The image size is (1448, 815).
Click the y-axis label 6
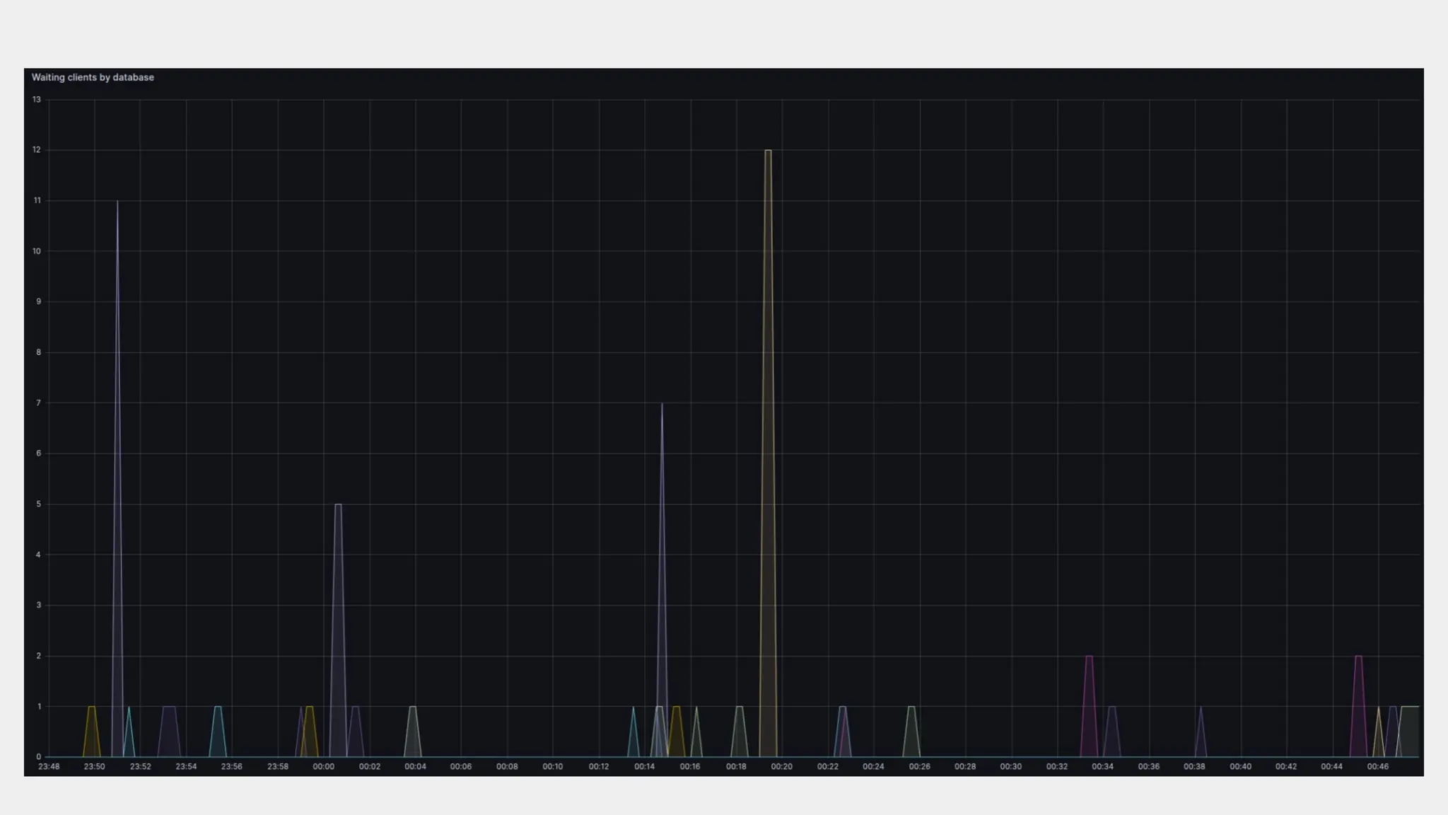[x=38, y=453]
